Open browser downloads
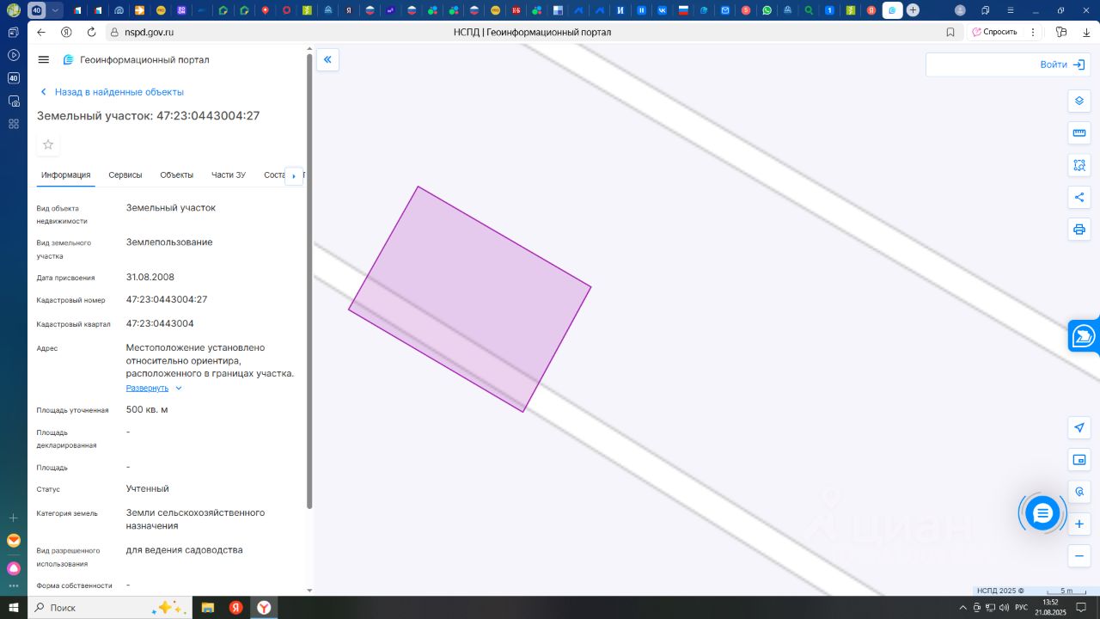 click(x=1086, y=32)
